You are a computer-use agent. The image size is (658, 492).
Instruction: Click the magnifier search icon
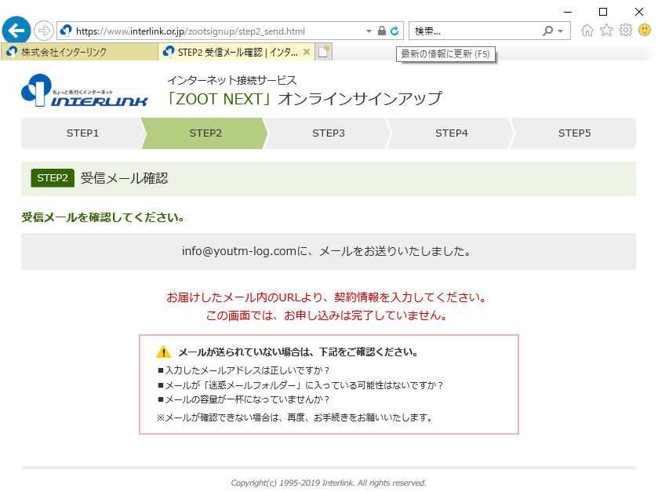(547, 31)
